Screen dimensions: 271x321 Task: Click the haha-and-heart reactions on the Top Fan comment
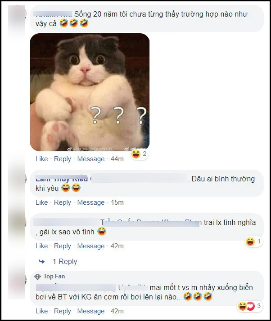(250, 306)
